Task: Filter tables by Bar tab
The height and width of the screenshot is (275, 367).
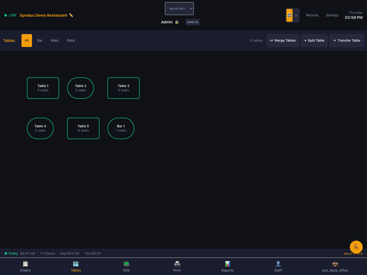Action: [40, 41]
